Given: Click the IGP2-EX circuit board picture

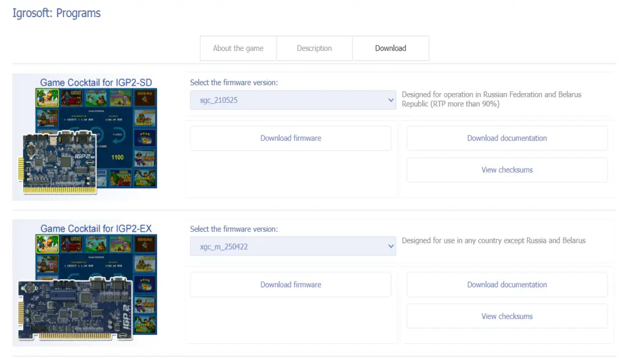Looking at the screenshot, I should coord(73,309).
